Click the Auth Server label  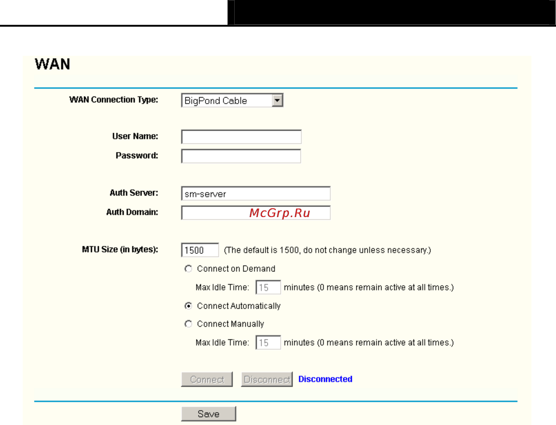click(134, 193)
